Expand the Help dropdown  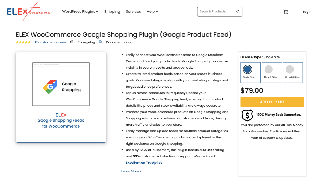[152, 11]
